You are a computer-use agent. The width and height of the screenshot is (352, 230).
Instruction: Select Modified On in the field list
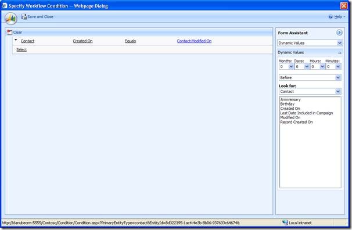point(290,117)
